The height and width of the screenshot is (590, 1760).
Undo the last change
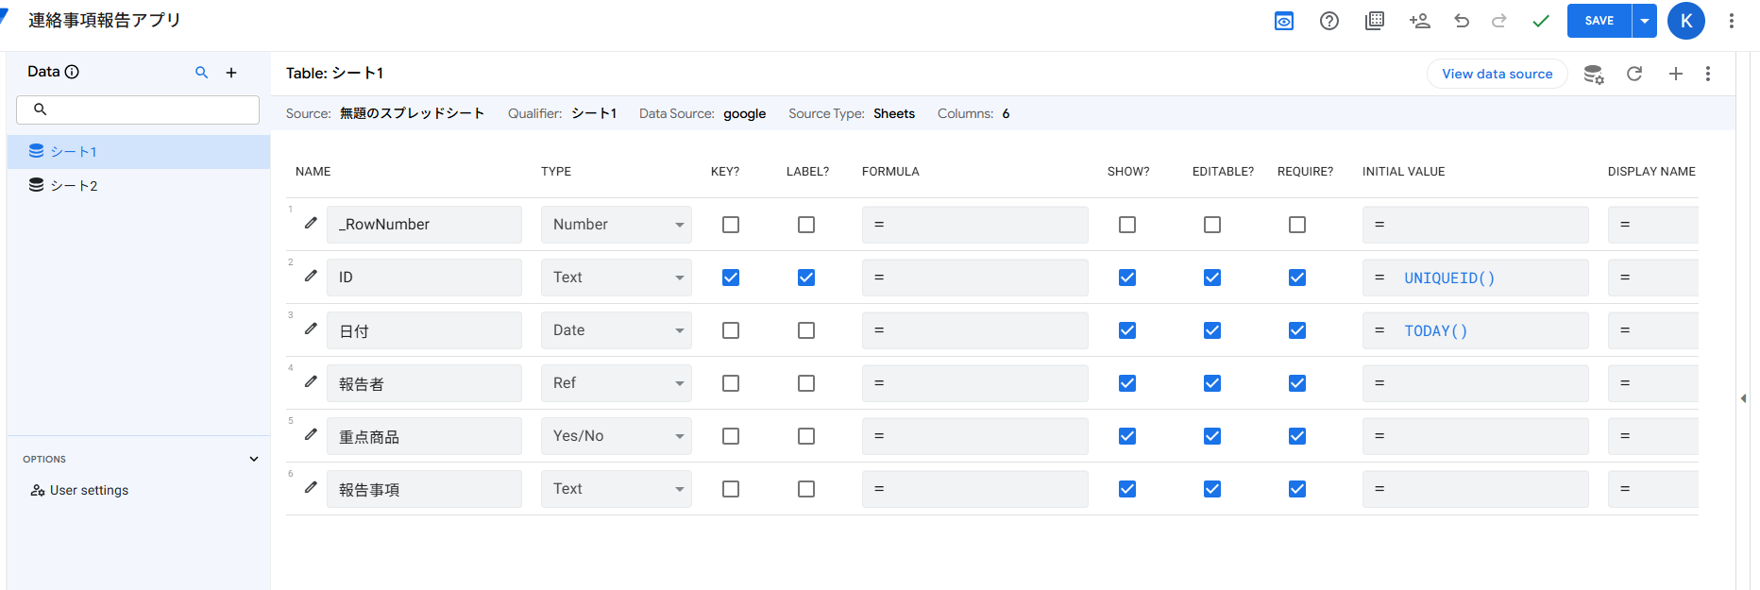(1462, 21)
